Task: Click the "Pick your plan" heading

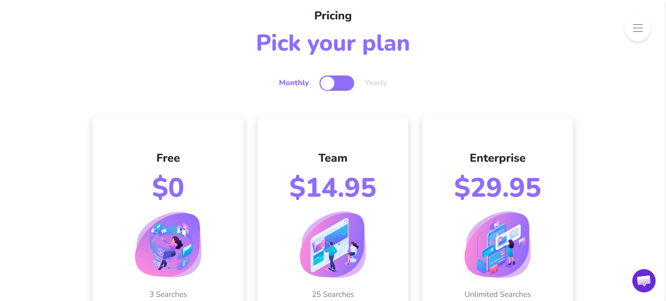Action: tap(333, 43)
